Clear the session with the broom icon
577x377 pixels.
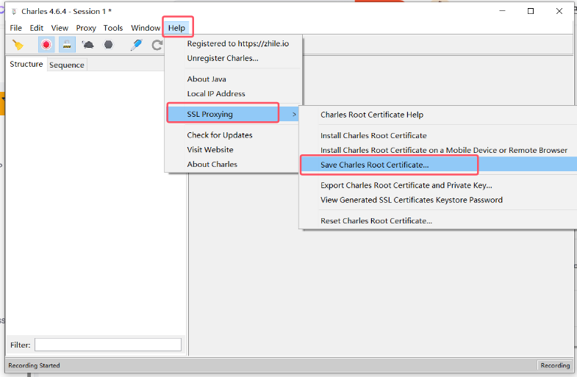point(18,45)
